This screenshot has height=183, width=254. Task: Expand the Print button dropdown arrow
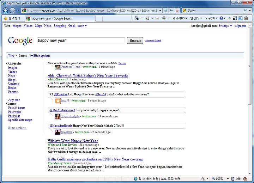(169, 18)
